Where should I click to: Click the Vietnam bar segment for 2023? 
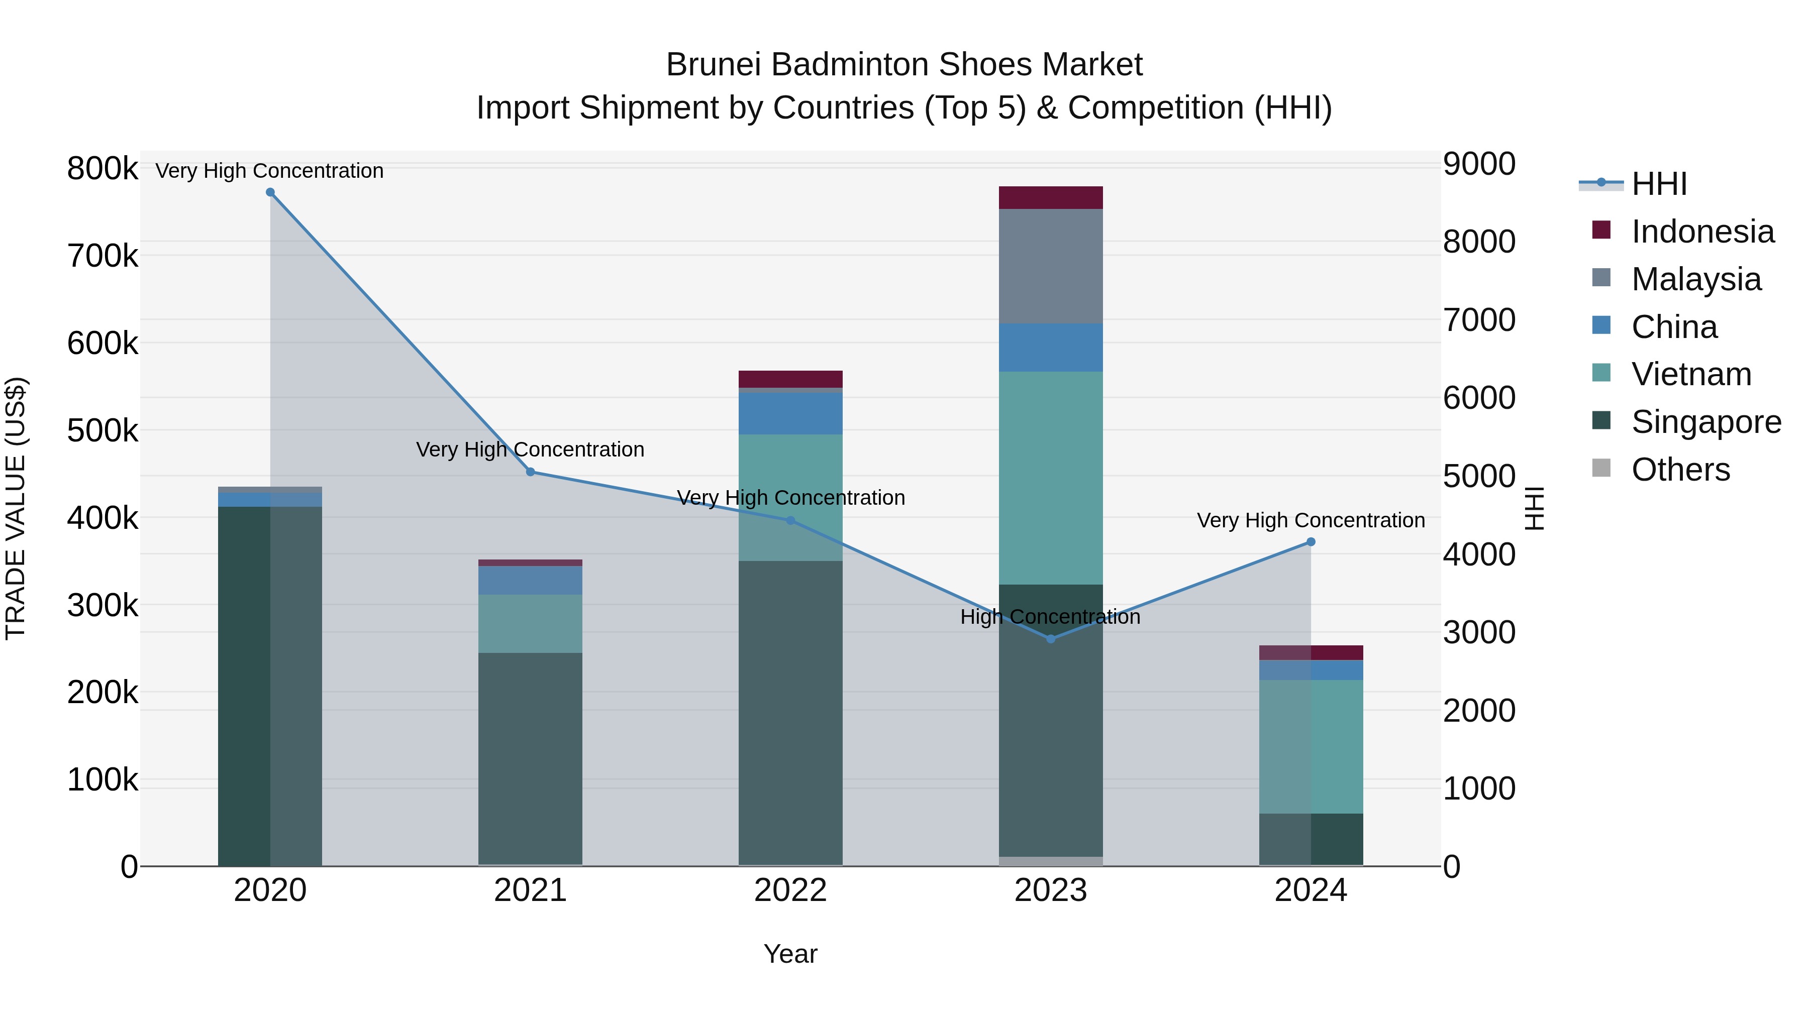click(x=1051, y=478)
